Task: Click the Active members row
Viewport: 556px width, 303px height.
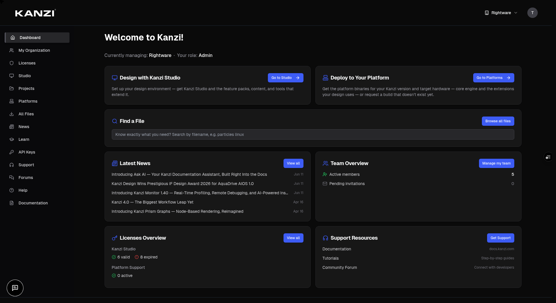Action: pyautogui.click(x=418, y=174)
